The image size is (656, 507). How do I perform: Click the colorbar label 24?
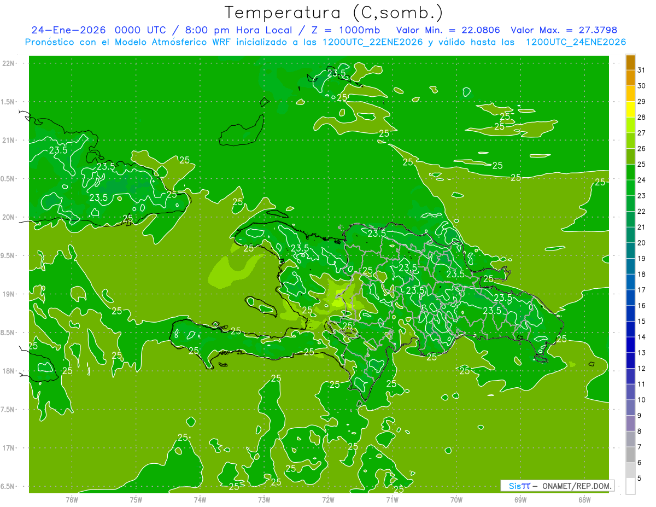point(641,180)
